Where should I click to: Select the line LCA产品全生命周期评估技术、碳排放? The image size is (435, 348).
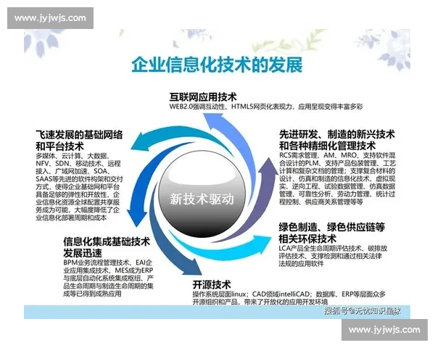tap(333, 248)
